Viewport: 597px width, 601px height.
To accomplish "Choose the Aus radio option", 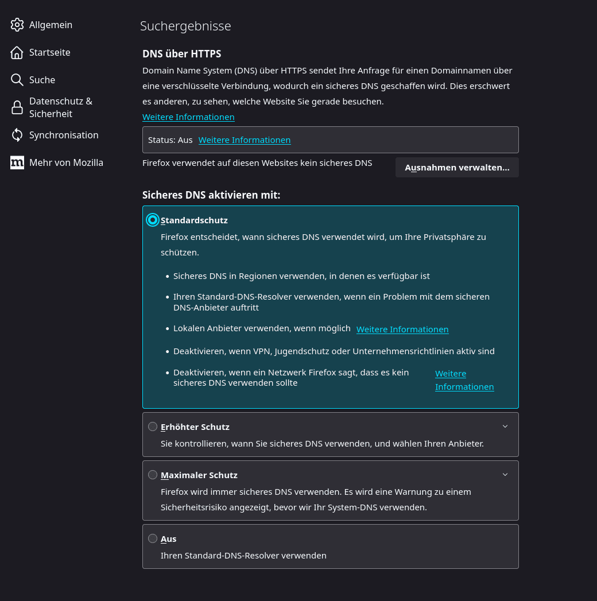I will pos(153,538).
